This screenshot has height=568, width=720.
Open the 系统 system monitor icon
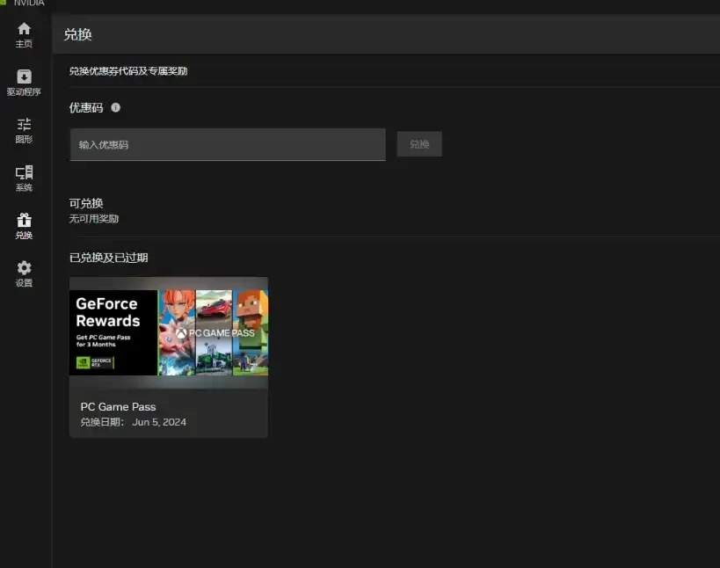click(x=24, y=172)
